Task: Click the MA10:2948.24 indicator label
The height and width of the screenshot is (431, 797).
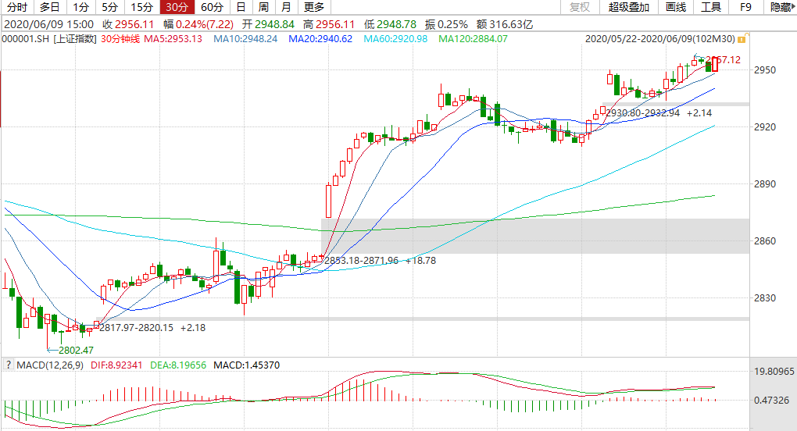Action: click(245, 38)
